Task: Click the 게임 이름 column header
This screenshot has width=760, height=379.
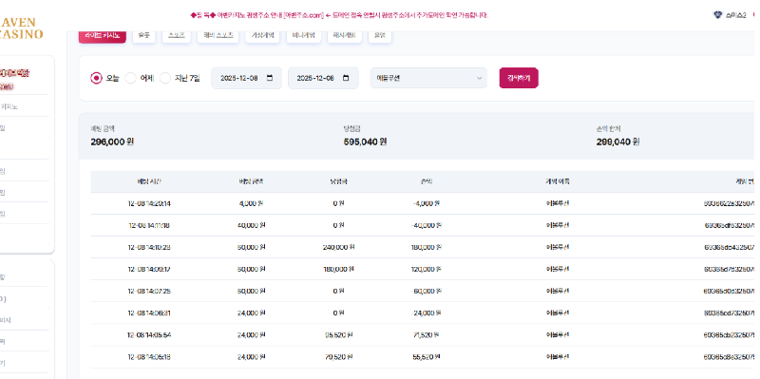Action: (x=558, y=181)
